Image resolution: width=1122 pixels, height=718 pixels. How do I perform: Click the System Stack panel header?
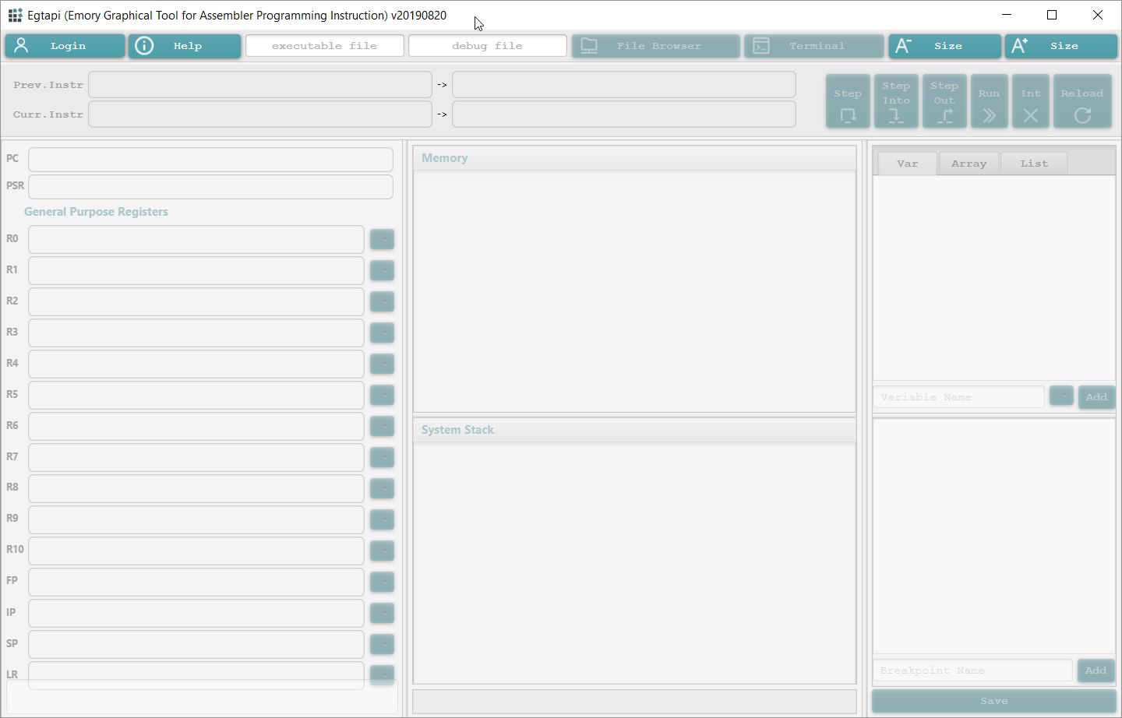(x=634, y=430)
